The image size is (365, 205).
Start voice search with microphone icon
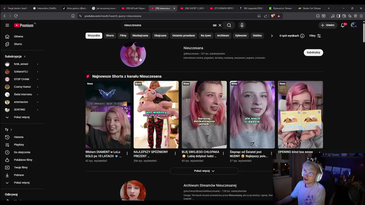pos(242,25)
